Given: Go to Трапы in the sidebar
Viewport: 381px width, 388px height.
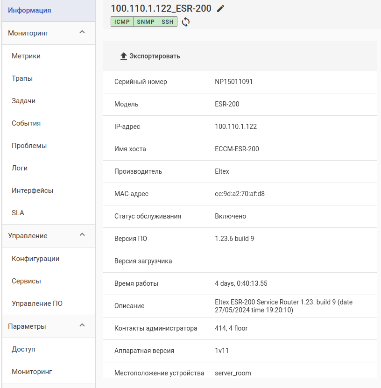Looking at the screenshot, I should [x=22, y=78].
